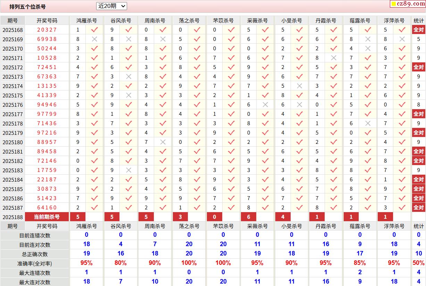Screen dimensions: 426x286
Task: Click the check mark for 周南杀号 in row 2025186
Action: (x=163, y=198)
